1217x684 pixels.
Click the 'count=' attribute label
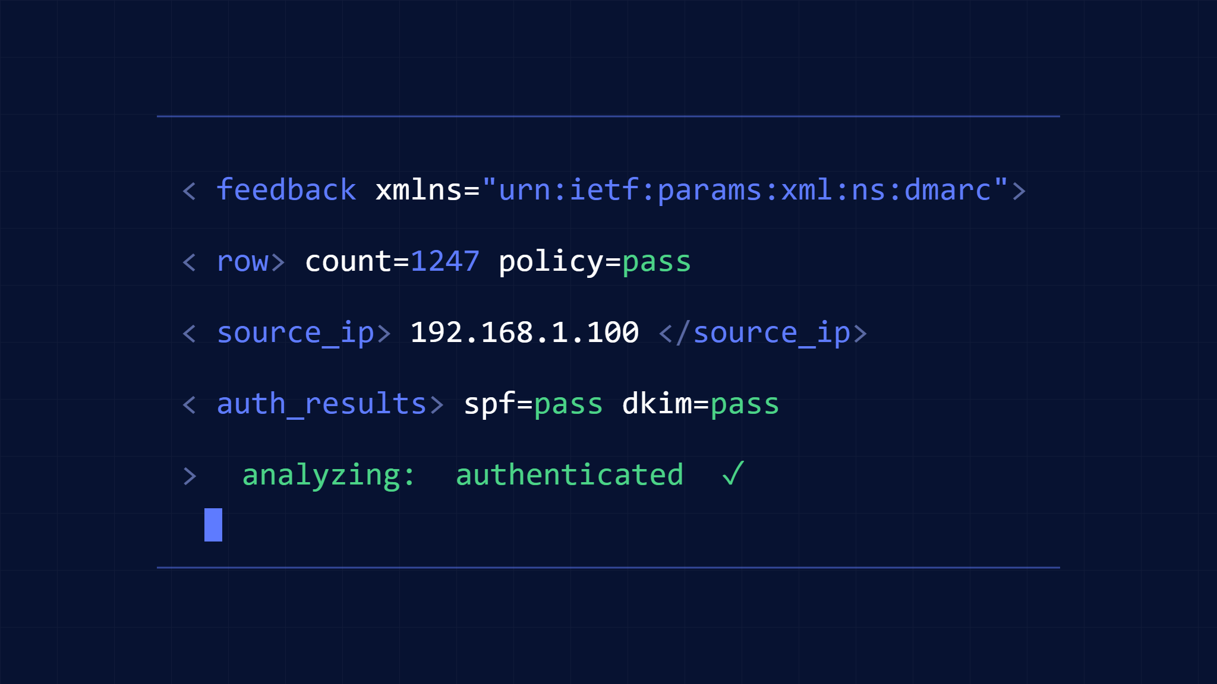click(x=357, y=261)
